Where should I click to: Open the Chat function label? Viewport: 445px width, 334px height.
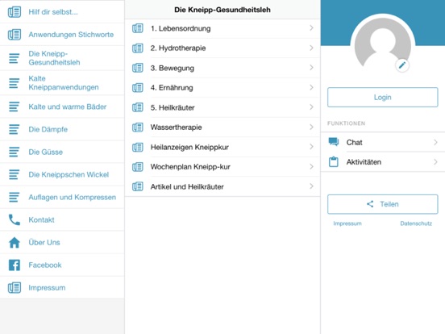point(354,142)
